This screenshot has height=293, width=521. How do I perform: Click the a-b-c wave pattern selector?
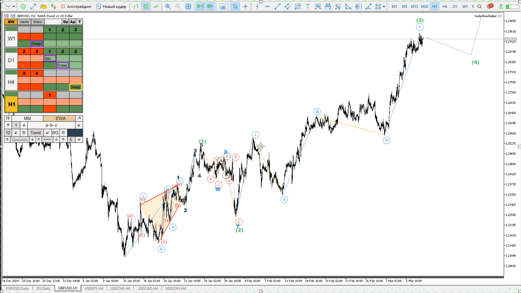pos(51,125)
